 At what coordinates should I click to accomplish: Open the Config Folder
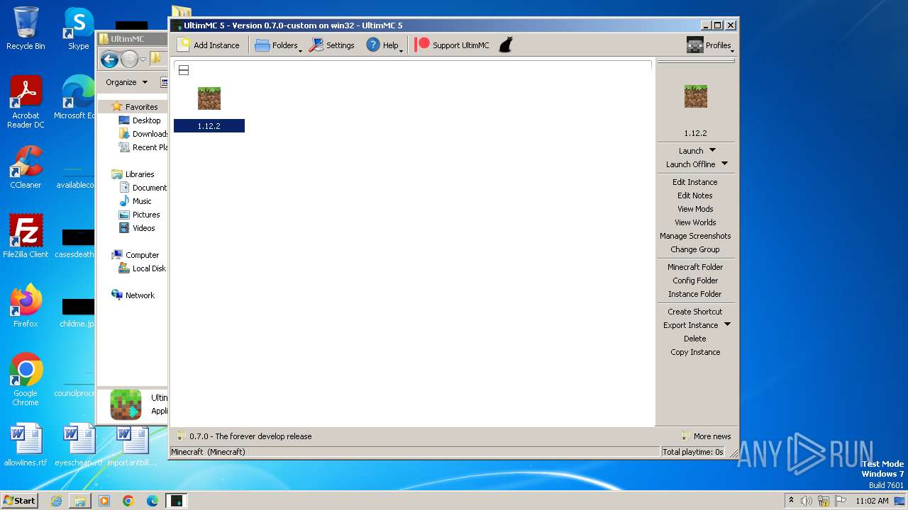pos(695,280)
